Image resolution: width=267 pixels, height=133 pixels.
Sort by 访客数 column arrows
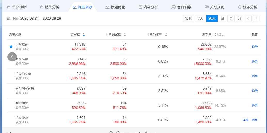point(83,35)
